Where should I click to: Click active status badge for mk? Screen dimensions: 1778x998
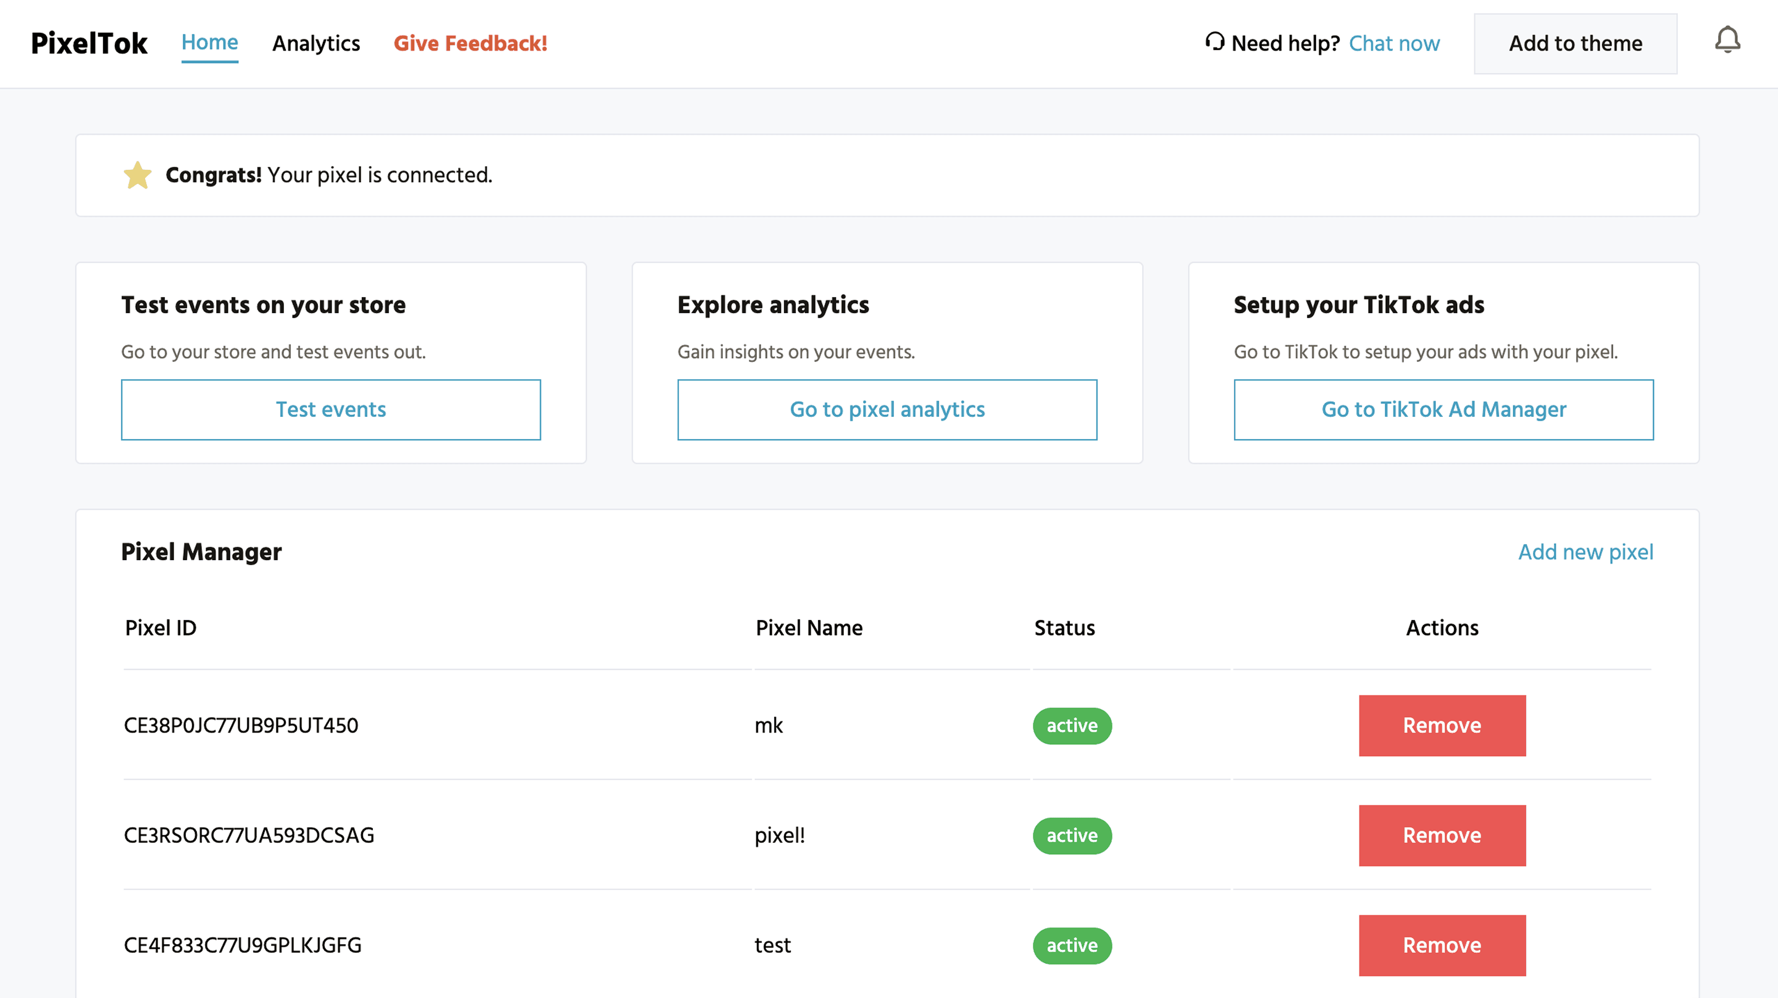[x=1072, y=726]
